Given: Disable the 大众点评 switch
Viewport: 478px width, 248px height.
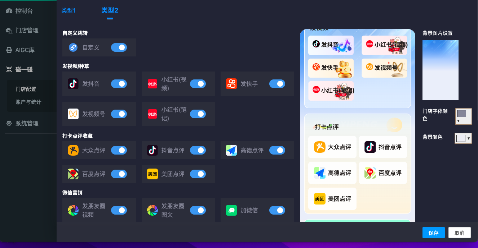Looking at the screenshot, I should 119,150.
